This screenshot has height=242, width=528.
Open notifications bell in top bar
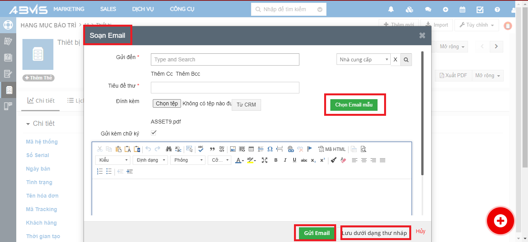[x=391, y=9]
